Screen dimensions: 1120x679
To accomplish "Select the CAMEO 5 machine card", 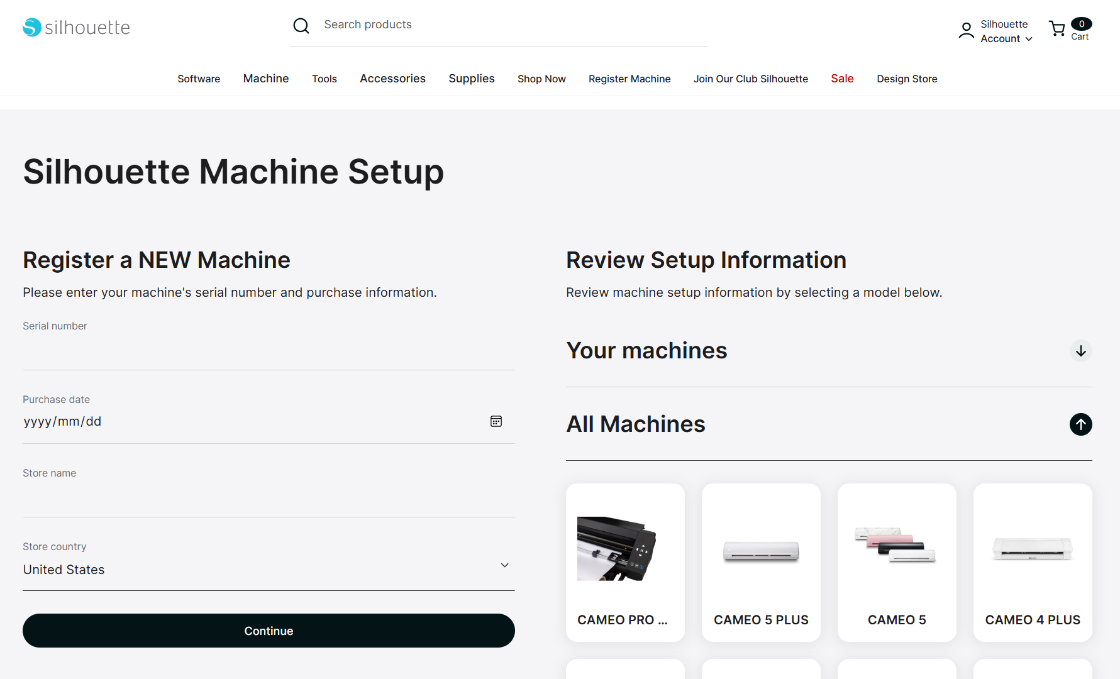I will (897, 563).
